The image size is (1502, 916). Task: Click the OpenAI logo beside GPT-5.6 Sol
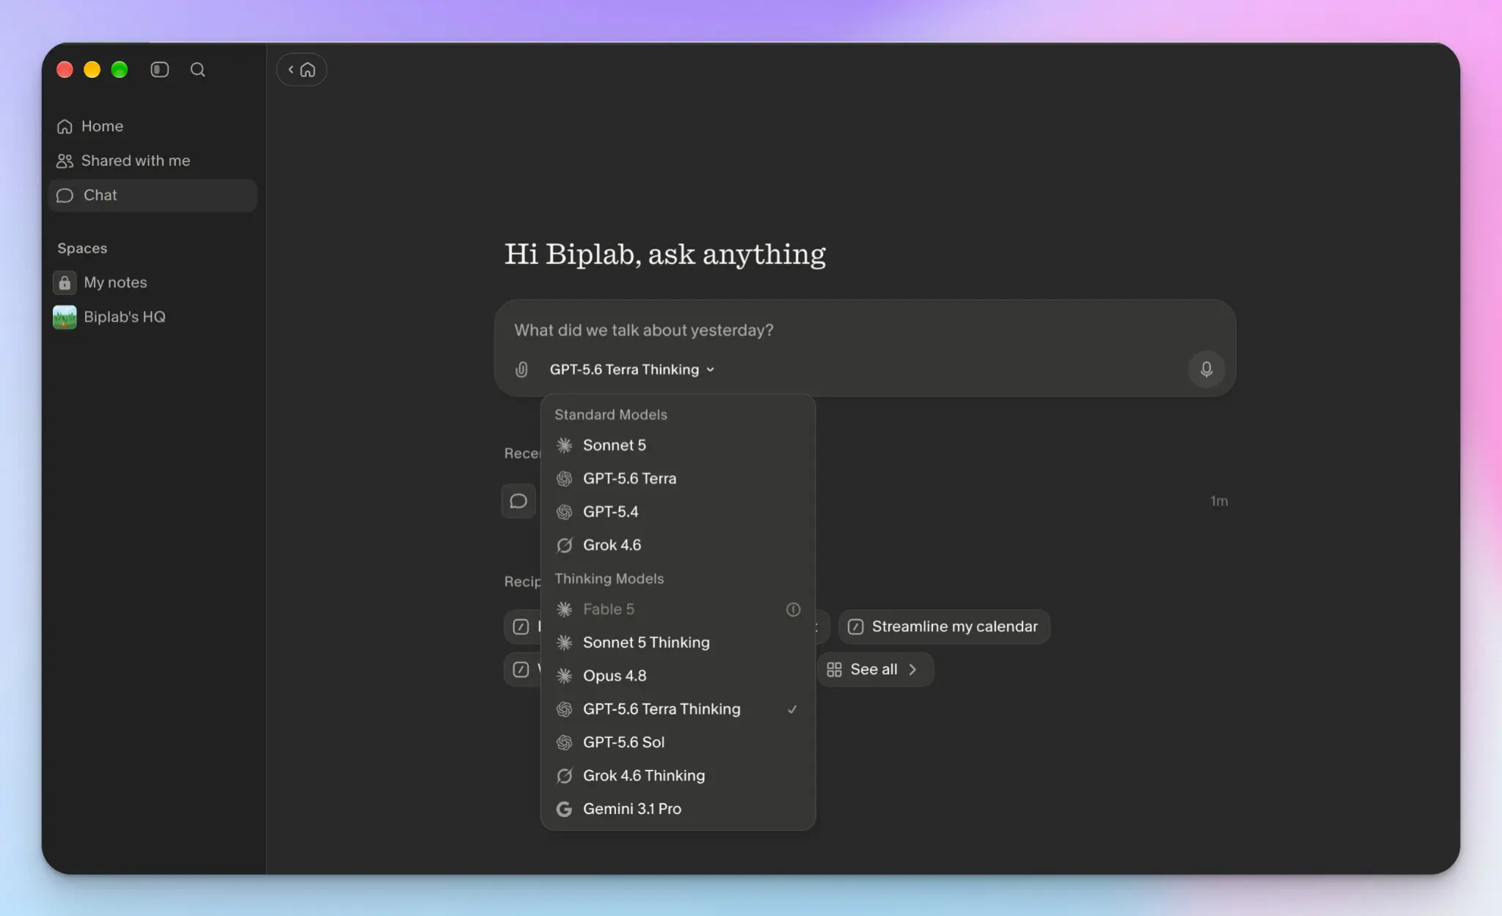[x=564, y=742]
